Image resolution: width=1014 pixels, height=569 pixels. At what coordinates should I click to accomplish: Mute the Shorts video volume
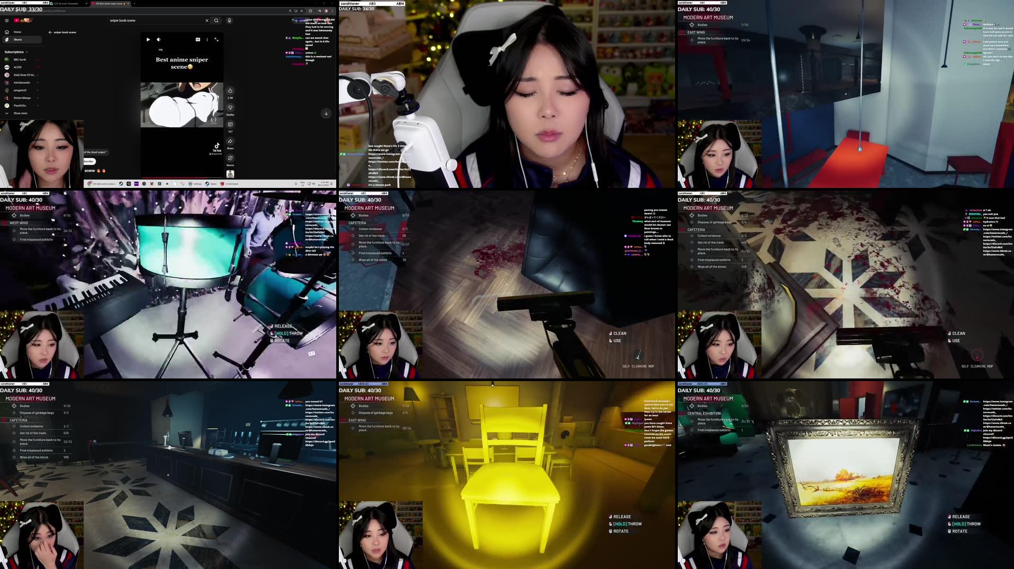pos(158,40)
